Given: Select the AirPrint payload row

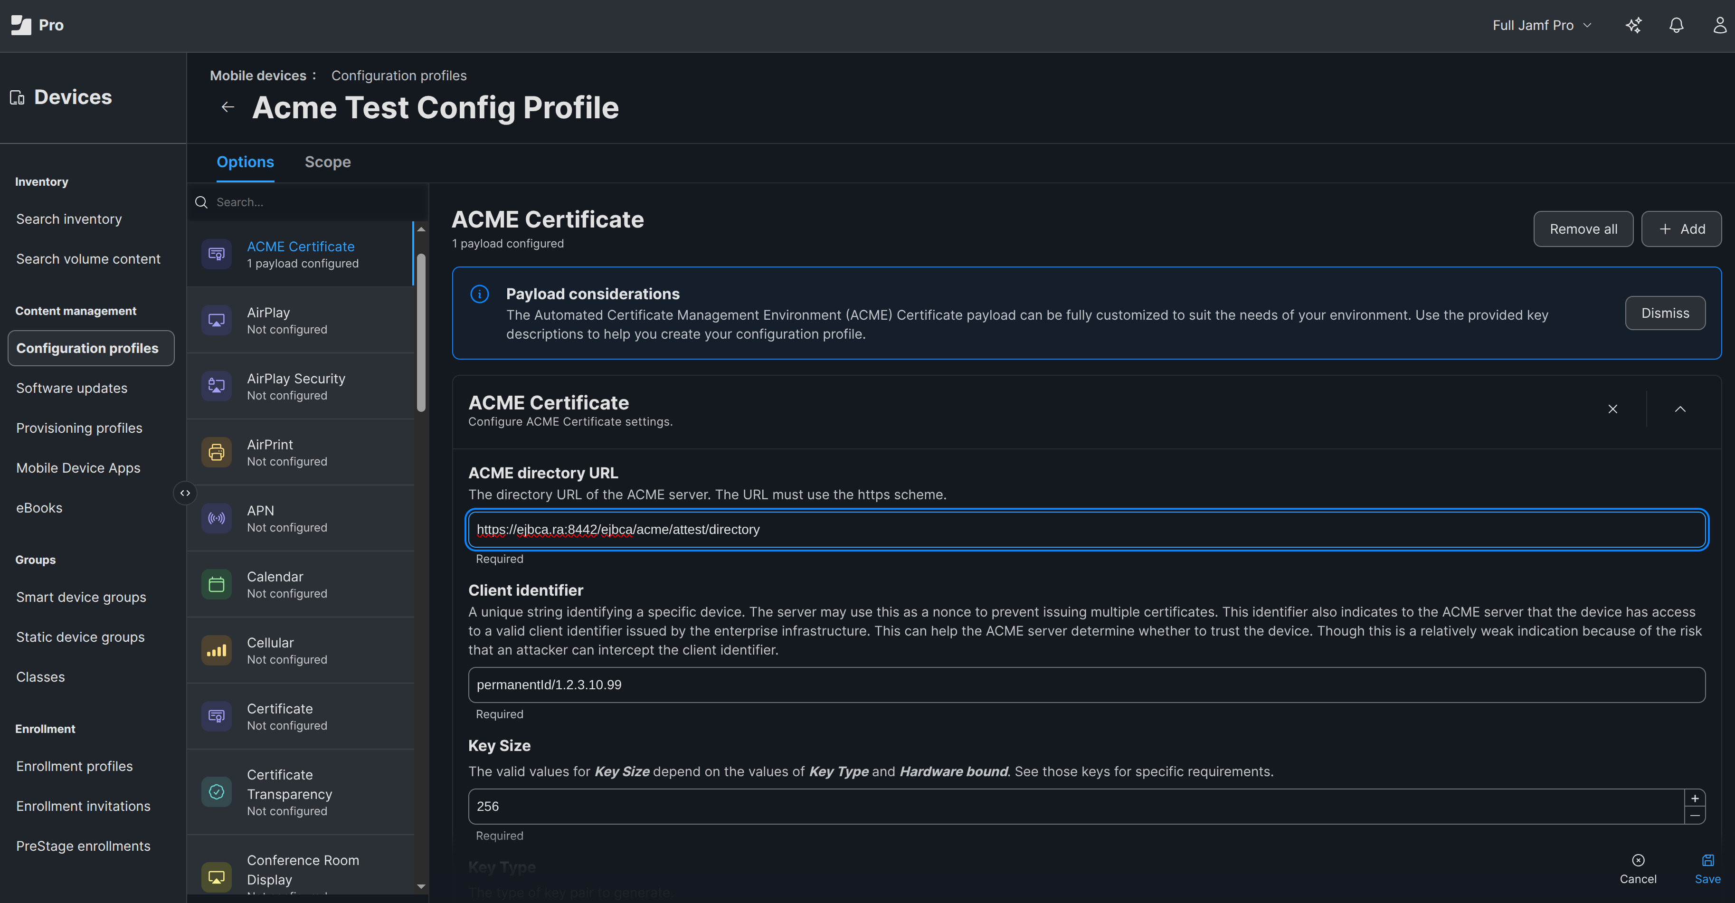Looking at the screenshot, I should pyautogui.click(x=300, y=453).
